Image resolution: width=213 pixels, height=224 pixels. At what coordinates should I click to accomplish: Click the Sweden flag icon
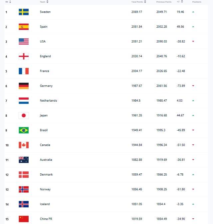coord(24,12)
